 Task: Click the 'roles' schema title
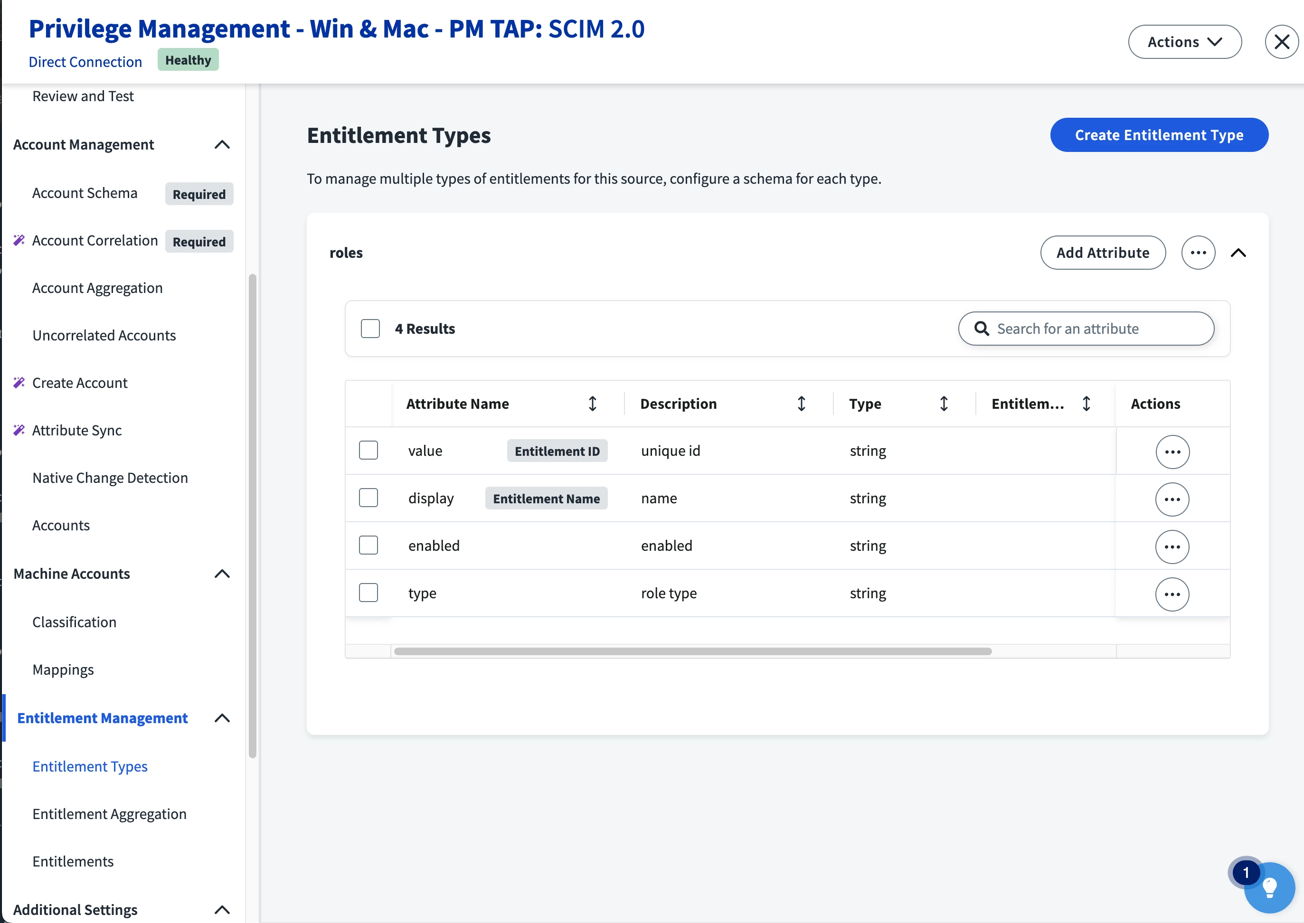(x=346, y=253)
